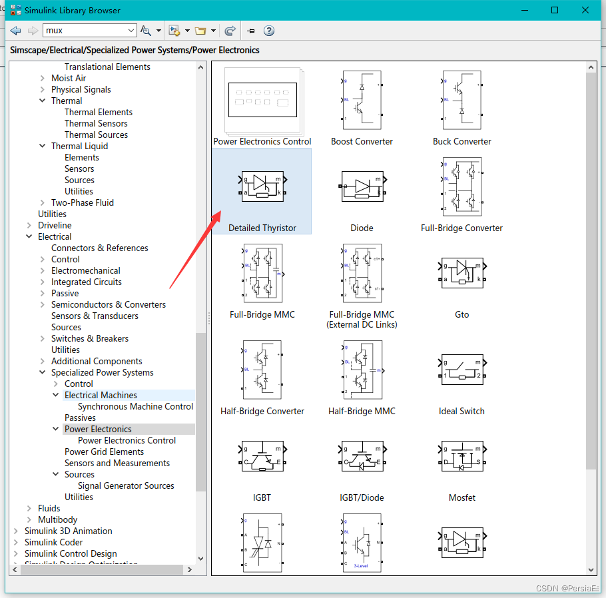Collapse the Power Electronics node
606x598 pixels.
coord(56,429)
